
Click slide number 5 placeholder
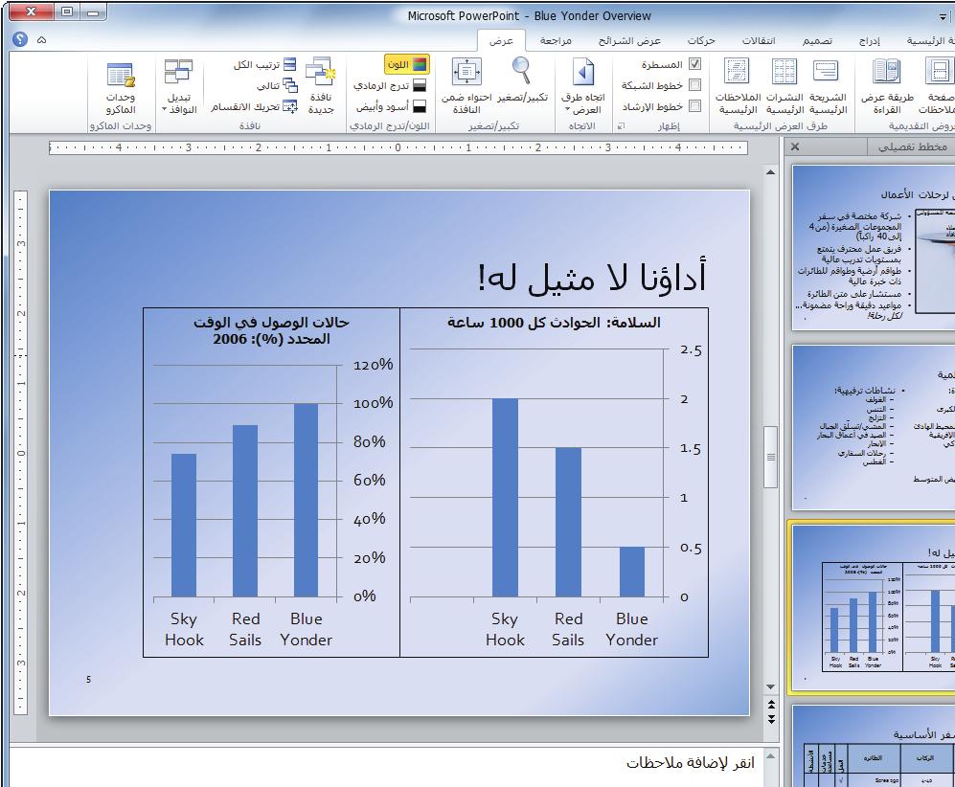(x=88, y=679)
